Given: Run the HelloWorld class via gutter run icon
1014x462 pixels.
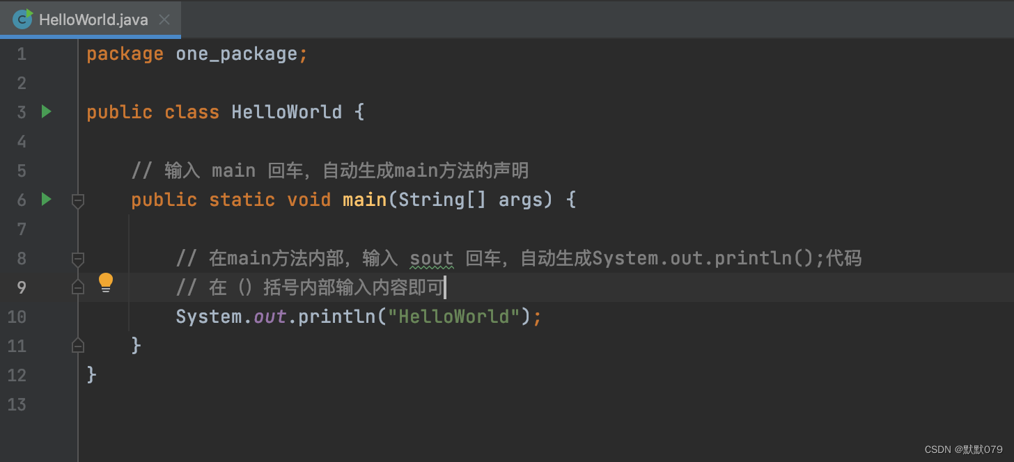Looking at the screenshot, I should point(46,111).
